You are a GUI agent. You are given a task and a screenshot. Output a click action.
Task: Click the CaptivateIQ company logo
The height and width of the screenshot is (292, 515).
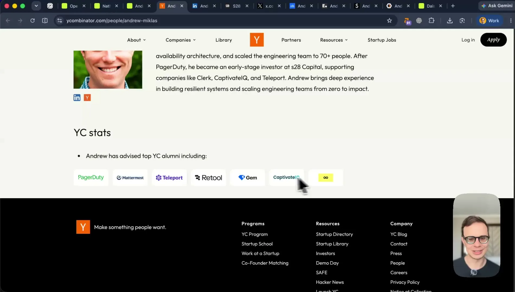point(287,178)
